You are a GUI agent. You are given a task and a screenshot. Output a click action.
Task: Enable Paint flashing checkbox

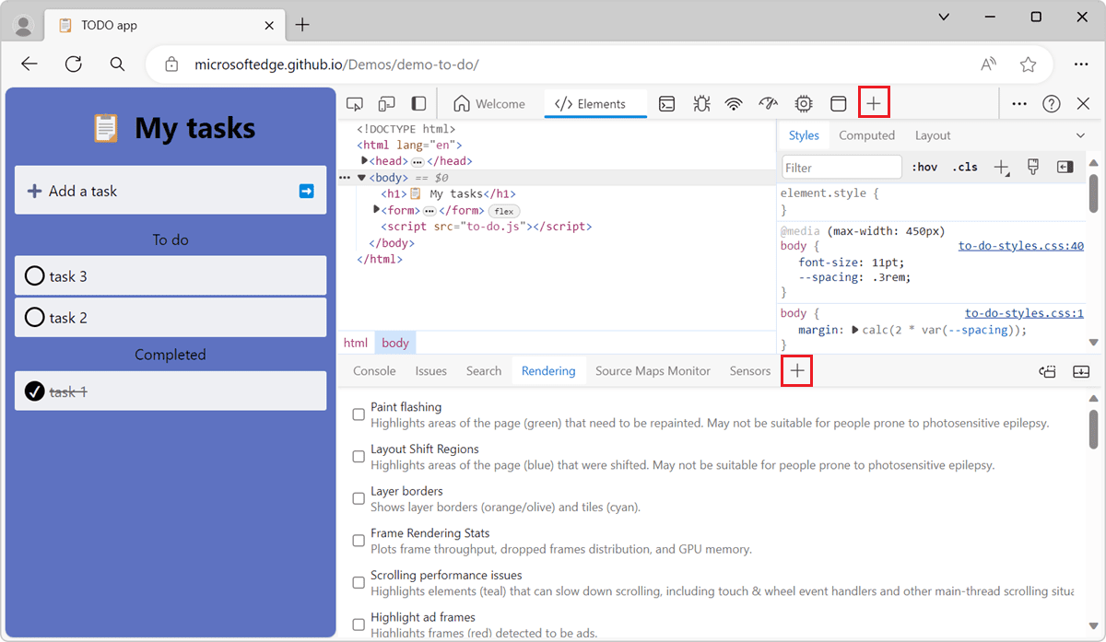coord(359,414)
